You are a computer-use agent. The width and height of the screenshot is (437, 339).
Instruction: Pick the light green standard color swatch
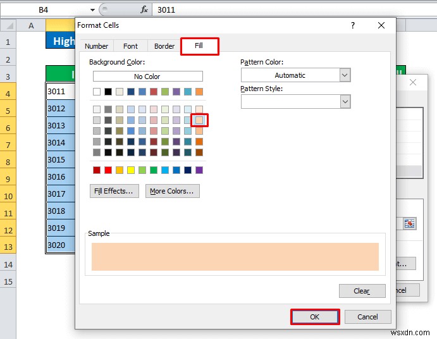click(142, 170)
